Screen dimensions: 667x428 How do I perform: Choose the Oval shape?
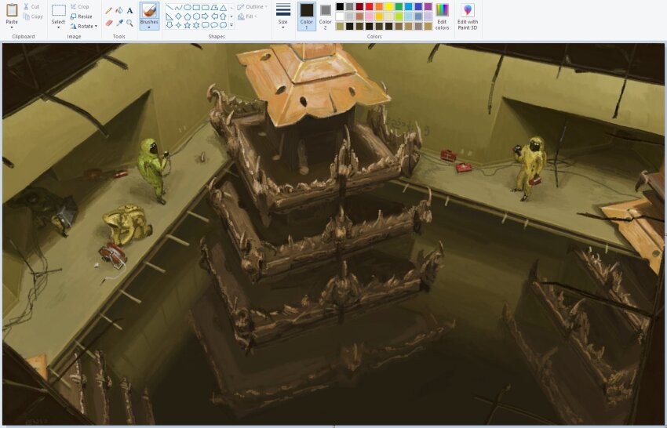(x=188, y=7)
